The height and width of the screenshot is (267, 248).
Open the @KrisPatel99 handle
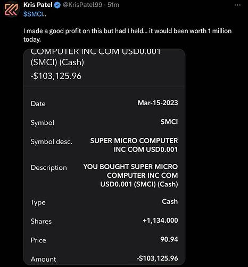(x=82, y=5)
